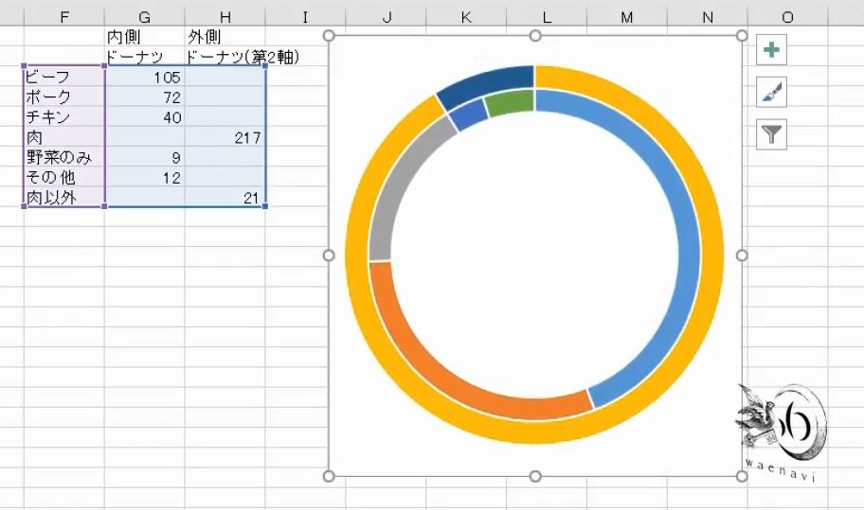Select cell with value 105
The height and width of the screenshot is (510, 864).
point(144,77)
